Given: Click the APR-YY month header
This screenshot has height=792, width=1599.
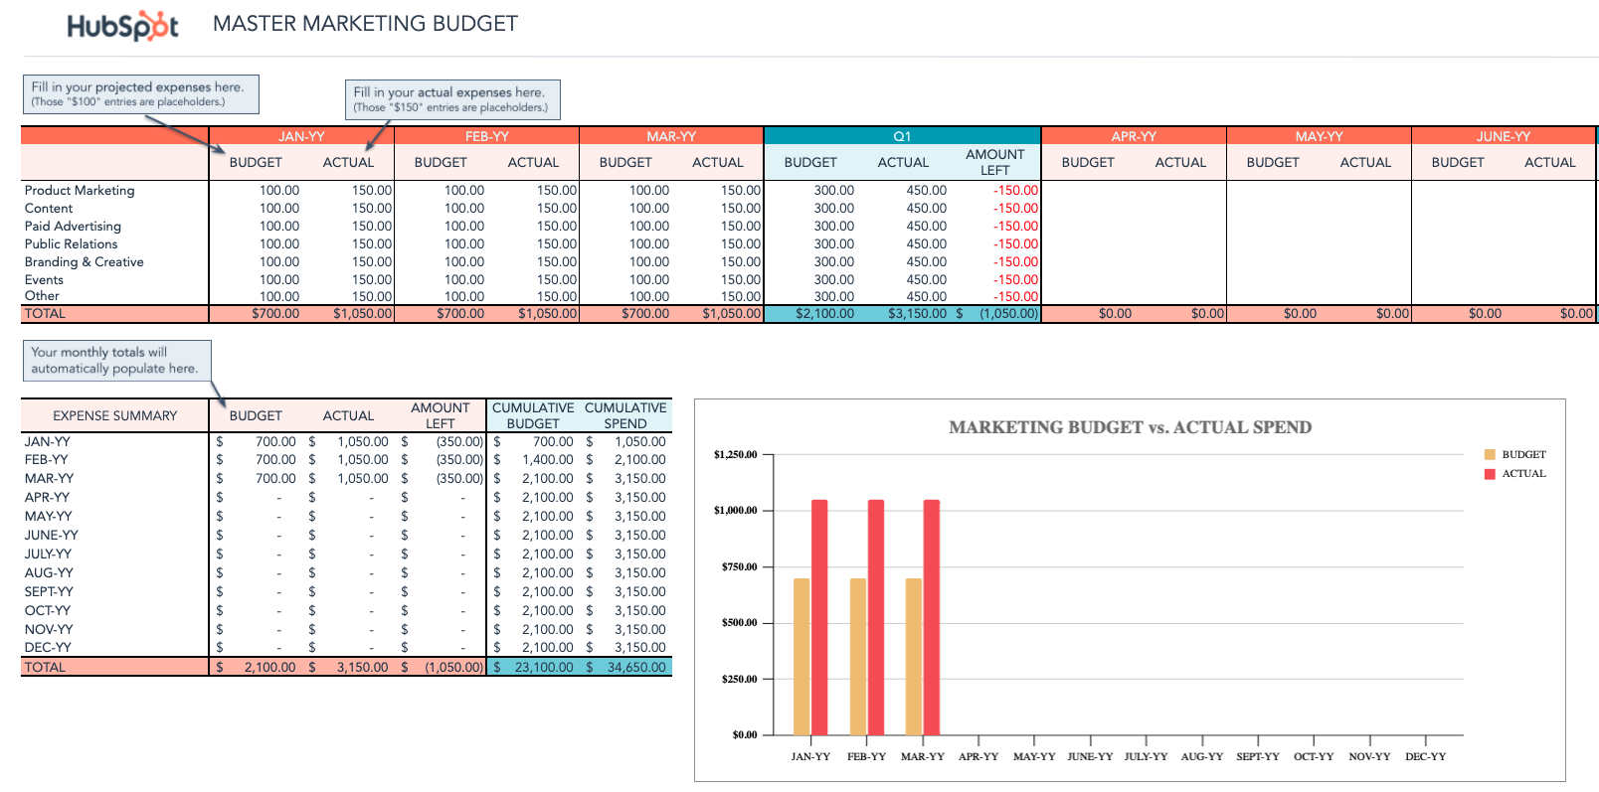Looking at the screenshot, I should (x=1134, y=136).
